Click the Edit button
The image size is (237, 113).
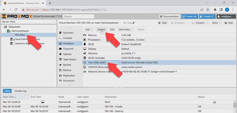tap(112, 30)
